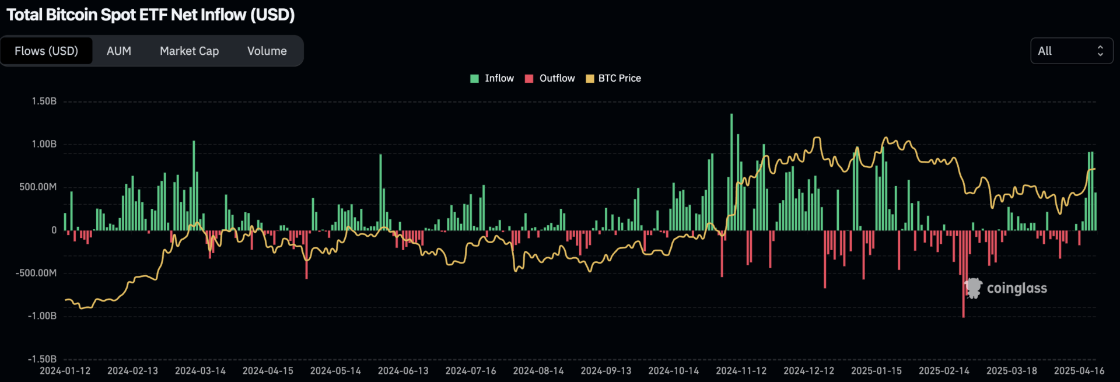Open the Volume tab
Image resolution: width=1120 pixels, height=382 pixels.
(x=267, y=51)
